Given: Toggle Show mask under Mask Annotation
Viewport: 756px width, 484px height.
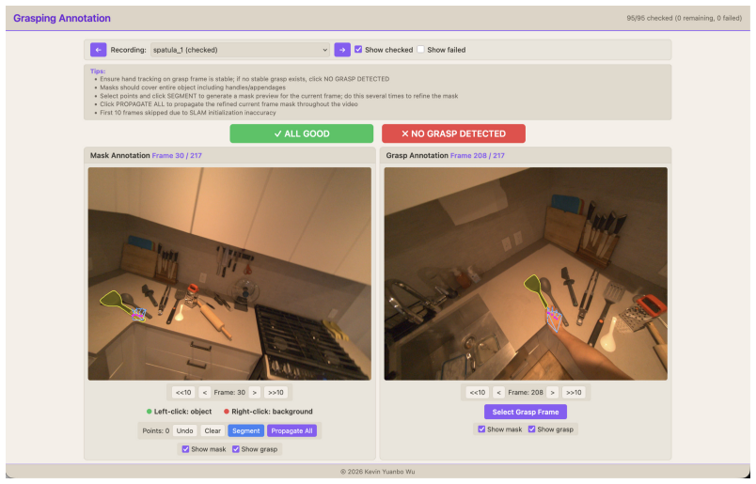Looking at the screenshot, I should click(185, 449).
